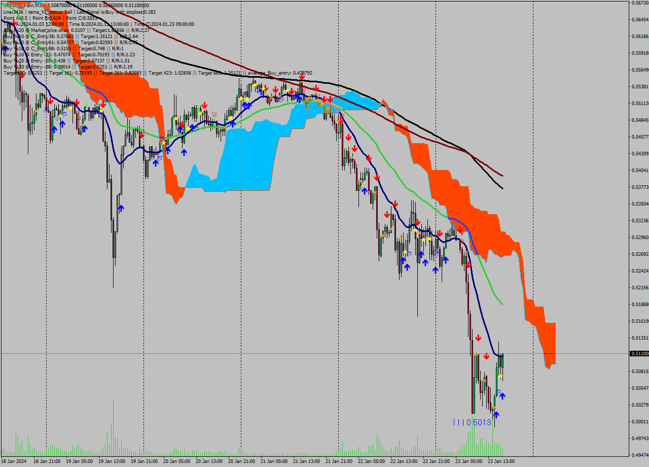Select the '21 Jan 05:00' time label
The image size is (649, 467).
click(x=274, y=461)
